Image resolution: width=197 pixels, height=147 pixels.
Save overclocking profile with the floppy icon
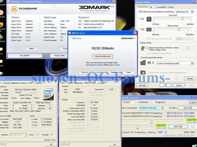(x=149, y=63)
